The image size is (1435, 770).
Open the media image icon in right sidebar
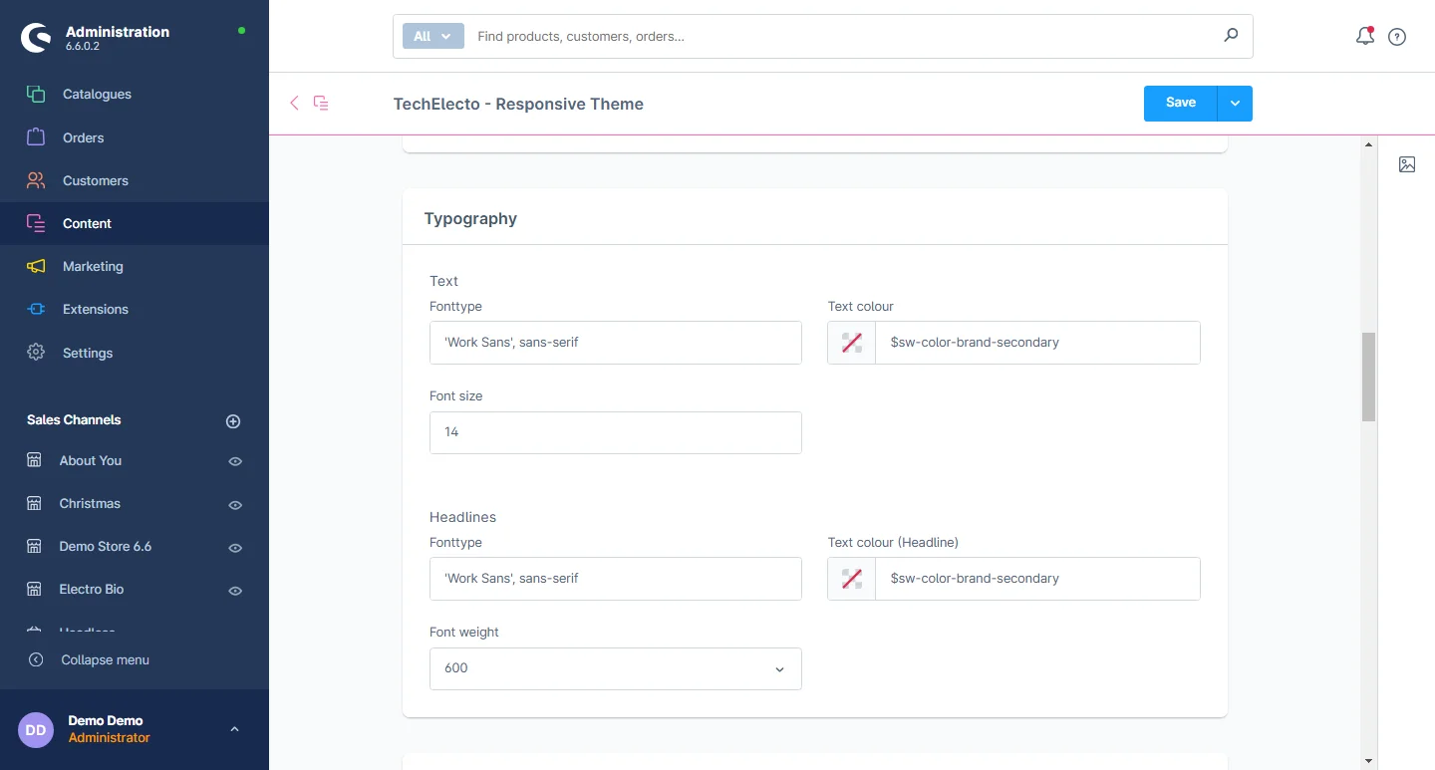[1406, 164]
